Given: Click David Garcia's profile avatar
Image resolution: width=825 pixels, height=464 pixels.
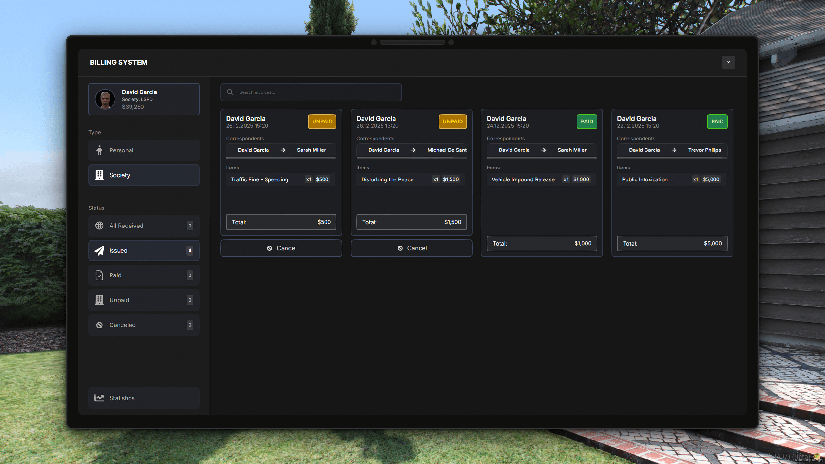Looking at the screenshot, I should click(105, 99).
